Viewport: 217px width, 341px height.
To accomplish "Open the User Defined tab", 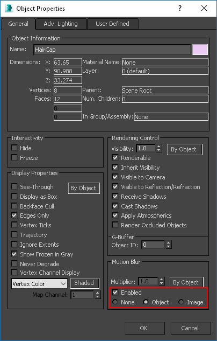I will (112, 24).
